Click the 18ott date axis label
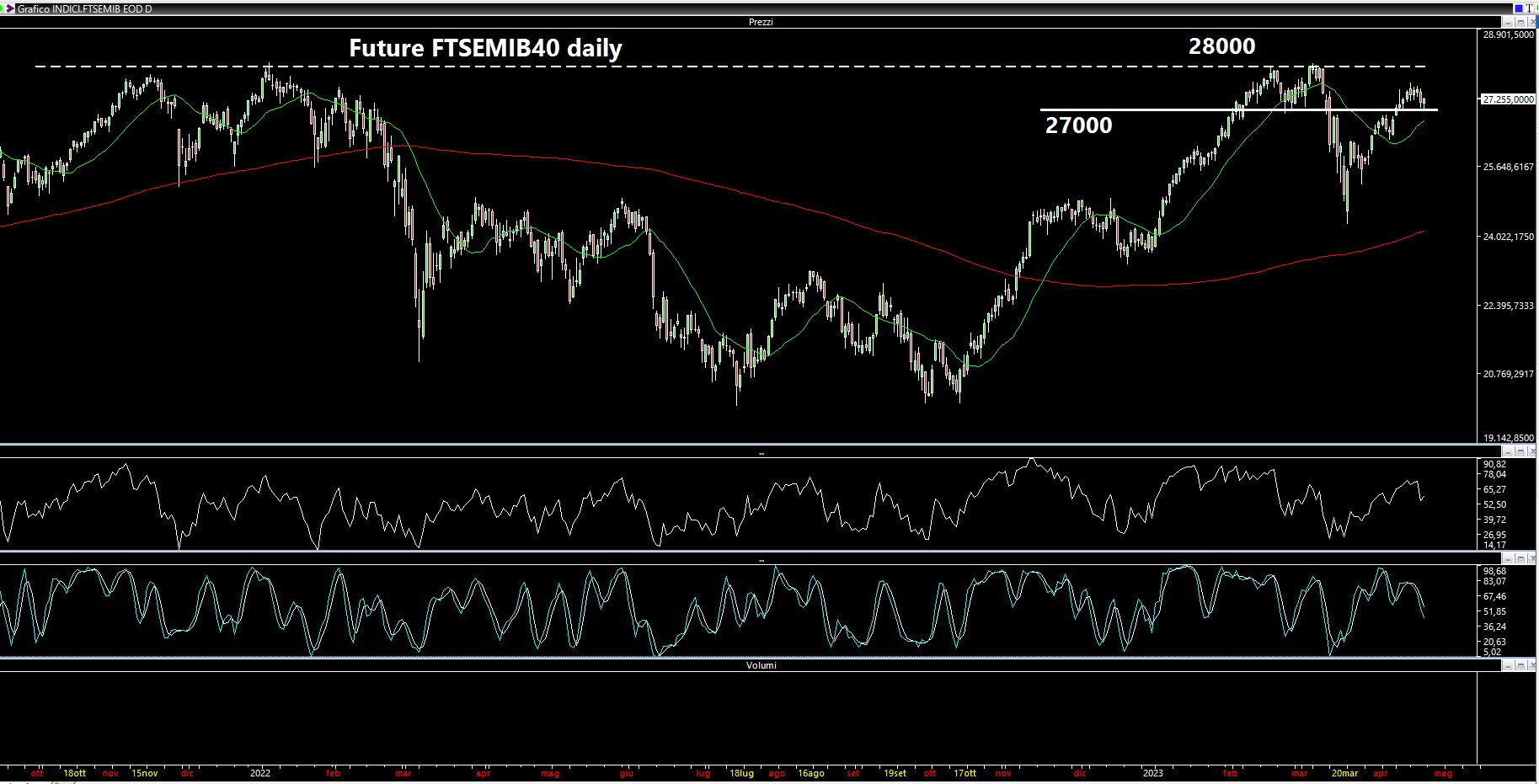Viewport: 1539px width, 784px height. tap(74, 772)
